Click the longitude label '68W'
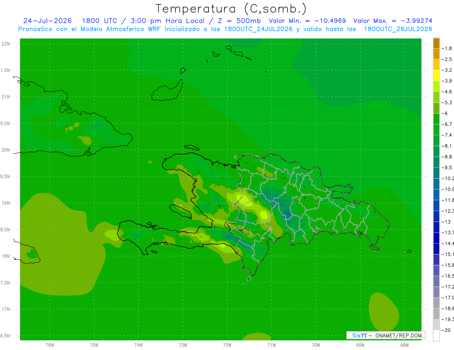This screenshot has height=350, width=454. pos(404,345)
